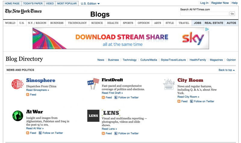Go to the STYLE section
The image size is (241, 143).
(170, 23)
